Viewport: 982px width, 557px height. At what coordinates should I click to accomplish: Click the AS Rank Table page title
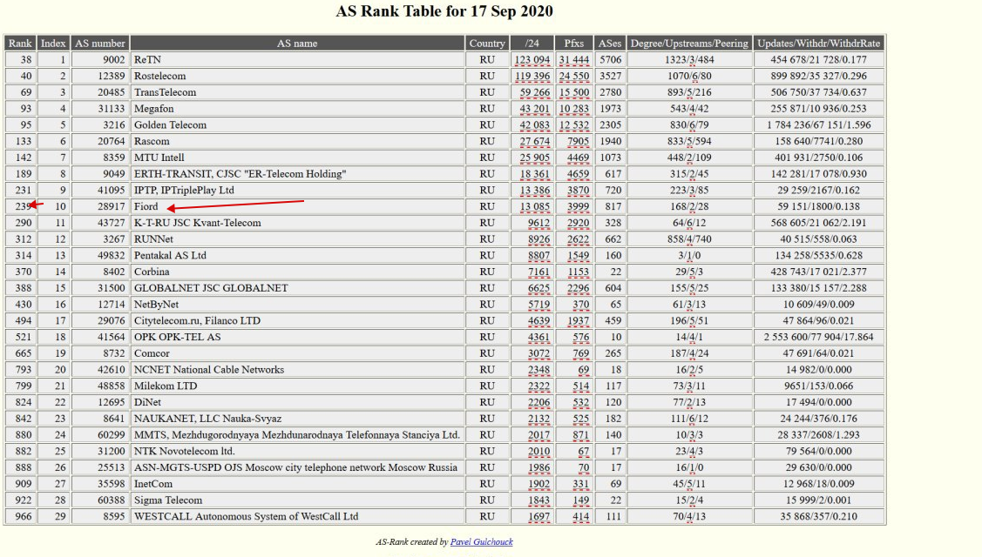444,11
